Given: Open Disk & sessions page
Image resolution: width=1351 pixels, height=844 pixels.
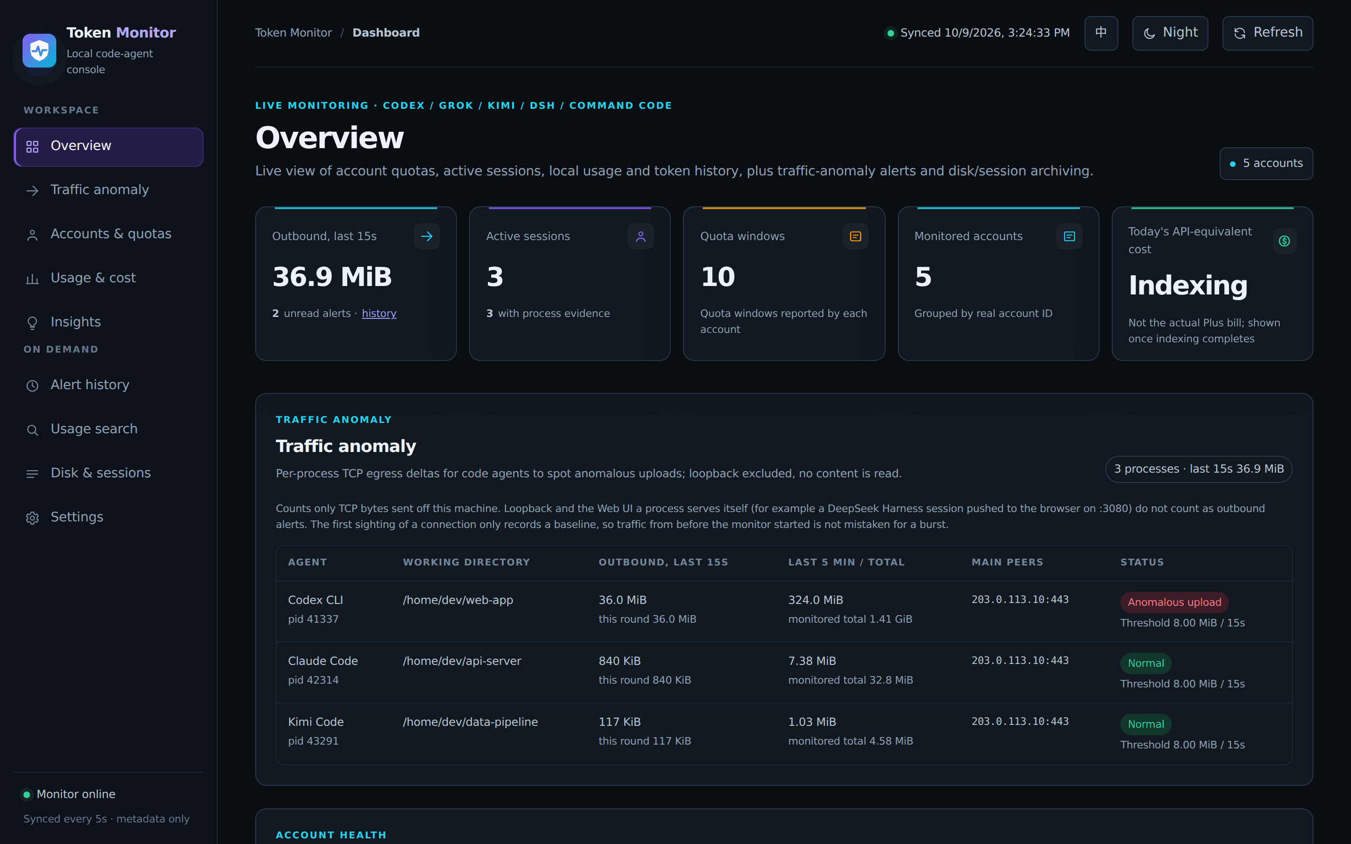Looking at the screenshot, I should tap(108, 474).
